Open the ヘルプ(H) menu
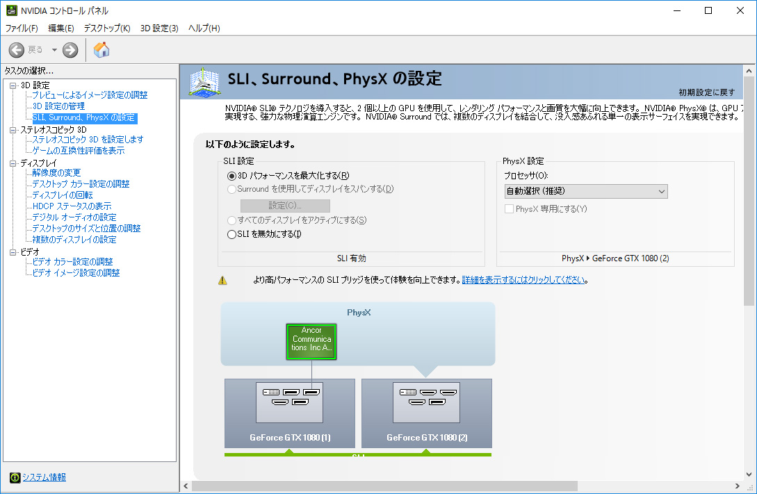757x494 pixels. tap(204, 28)
